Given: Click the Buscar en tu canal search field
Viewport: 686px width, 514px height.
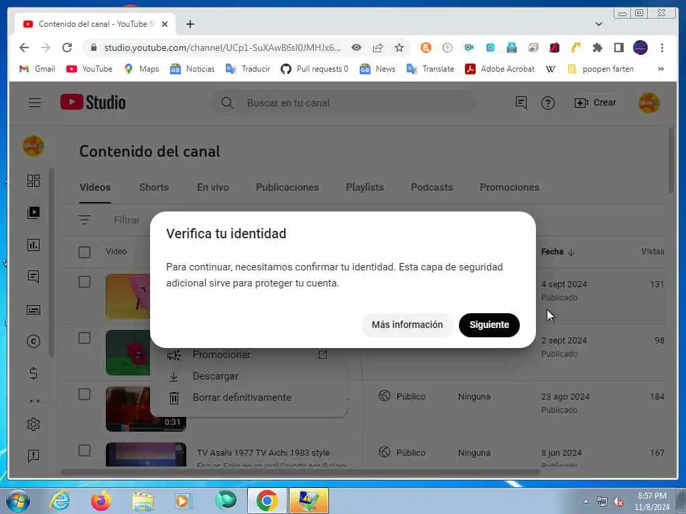Looking at the screenshot, I should 344,102.
